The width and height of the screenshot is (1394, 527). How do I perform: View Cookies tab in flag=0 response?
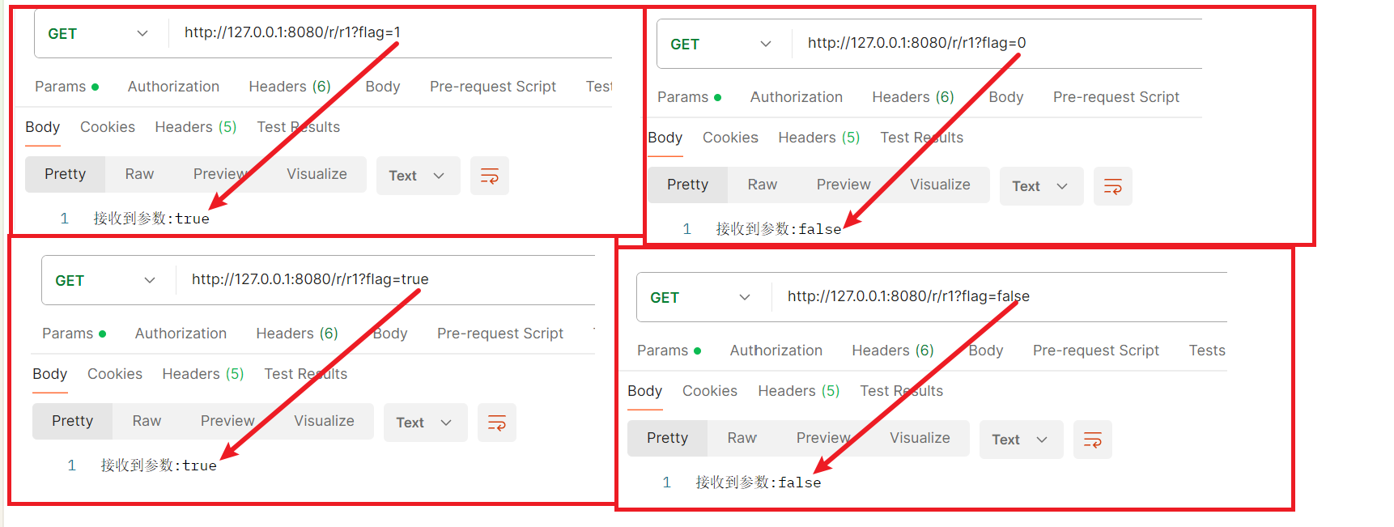(730, 138)
